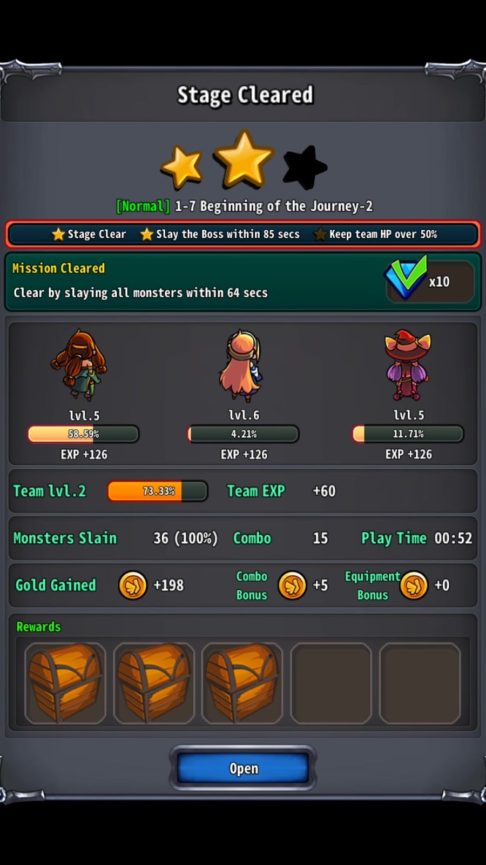Tap Keep team HP over 50% objective
The image size is (486, 865).
(x=376, y=234)
